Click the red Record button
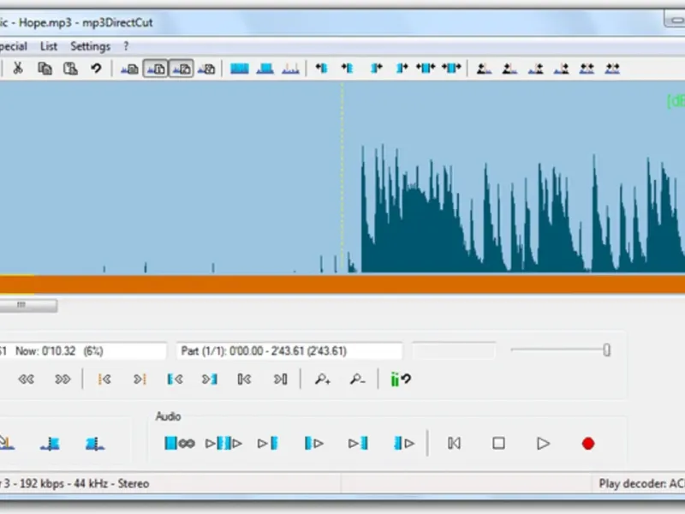 [588, 444]
